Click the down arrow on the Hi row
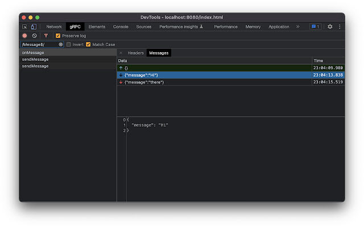364x227 pixels. click(121, 75)
